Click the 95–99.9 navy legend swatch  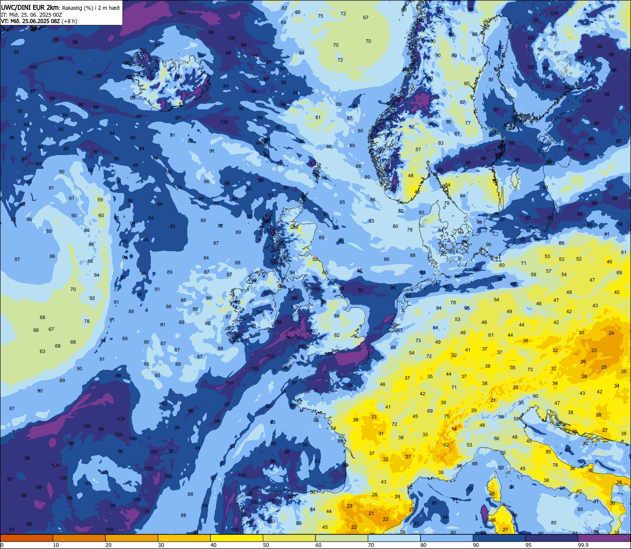tap(552, 538)
